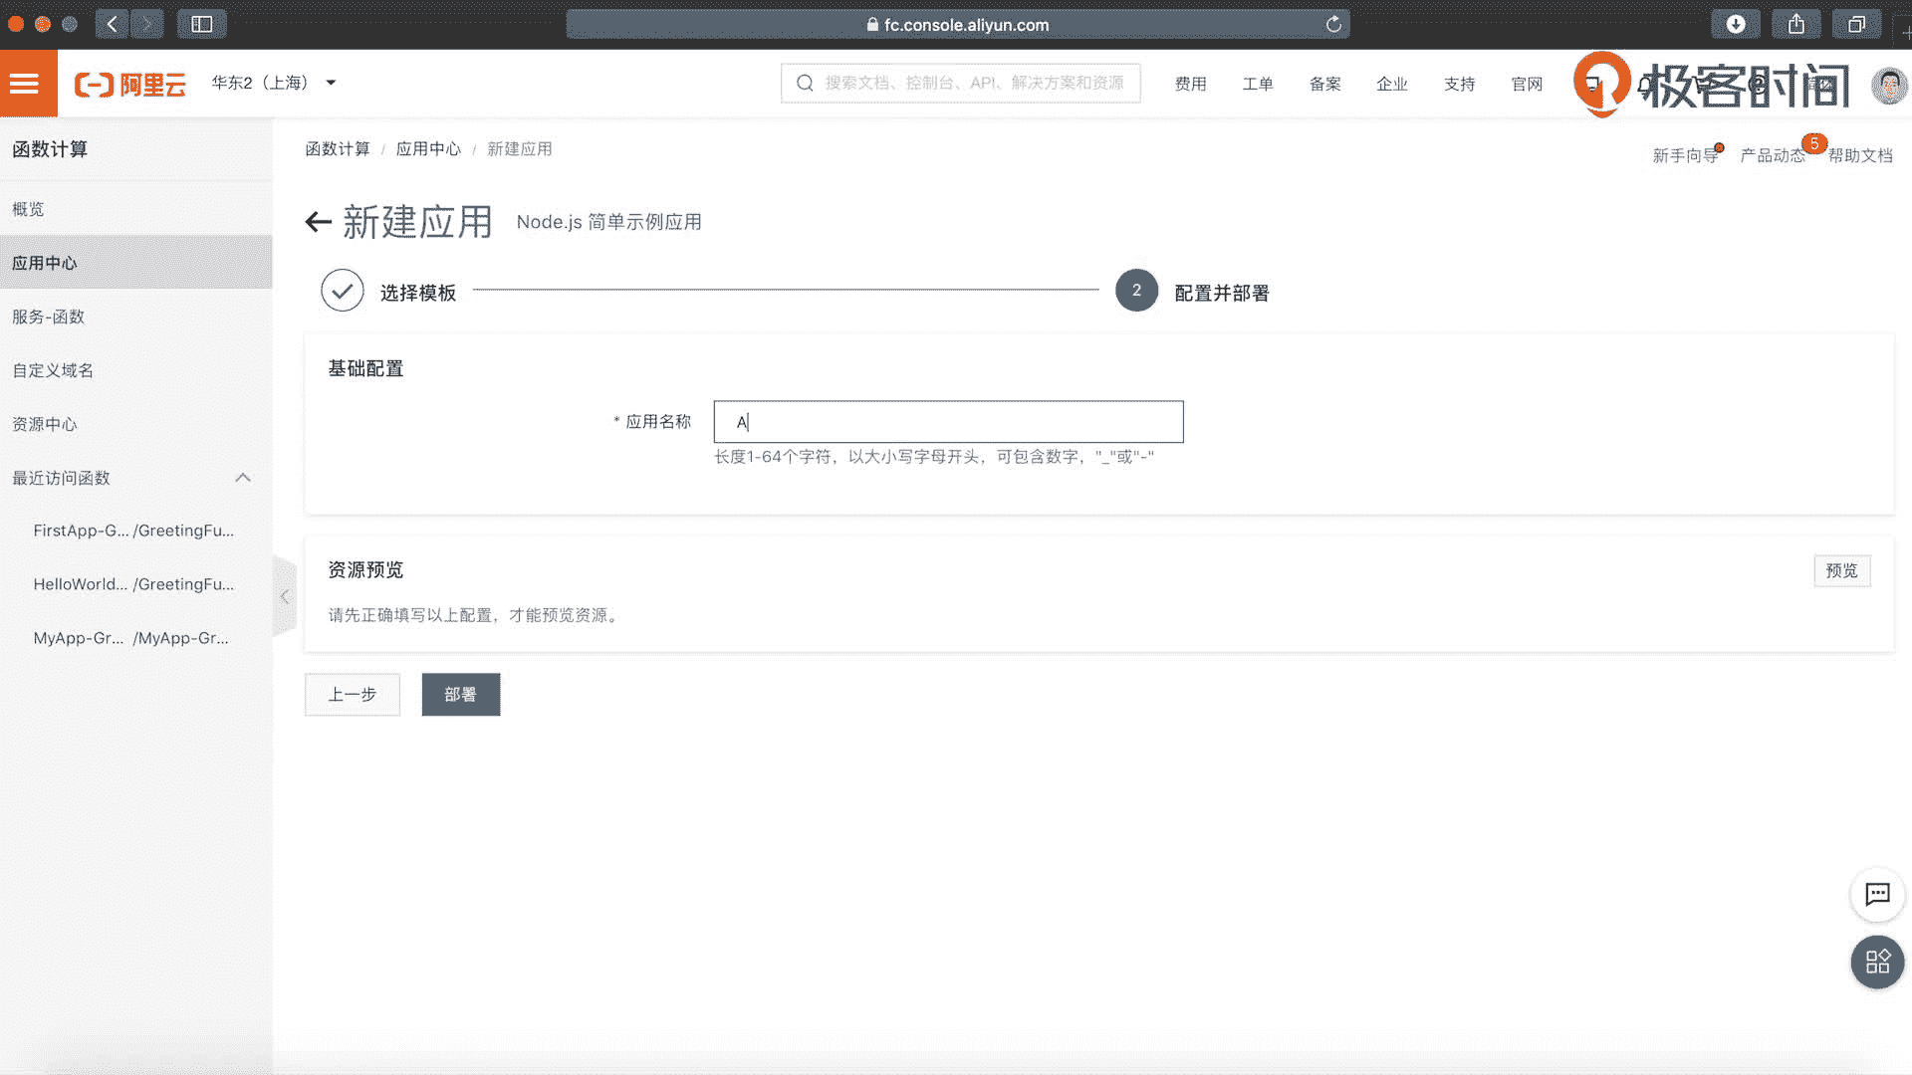Toggle the Safari sidebar button

point(202,24)
